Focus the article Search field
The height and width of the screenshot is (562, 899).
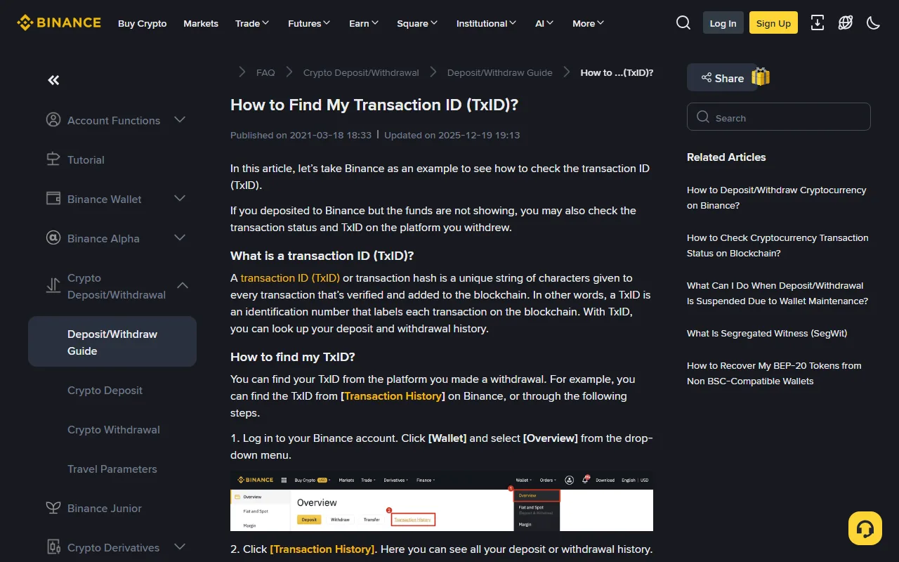[779, 117]
